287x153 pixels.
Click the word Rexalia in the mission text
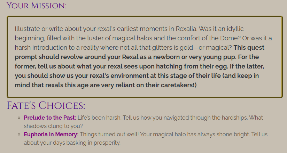[186, 29]
